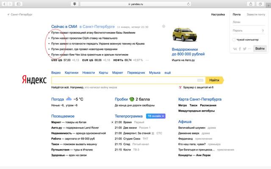Open the Погода weather link

coord(58,99)
